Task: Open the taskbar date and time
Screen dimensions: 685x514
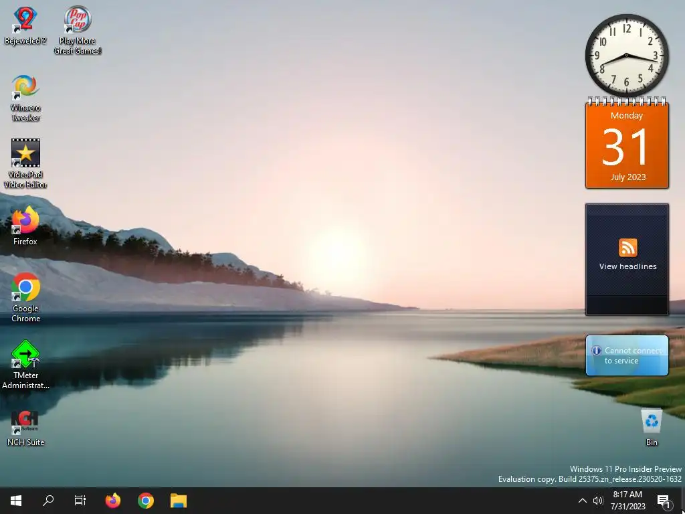Action: tap(627, 501)
